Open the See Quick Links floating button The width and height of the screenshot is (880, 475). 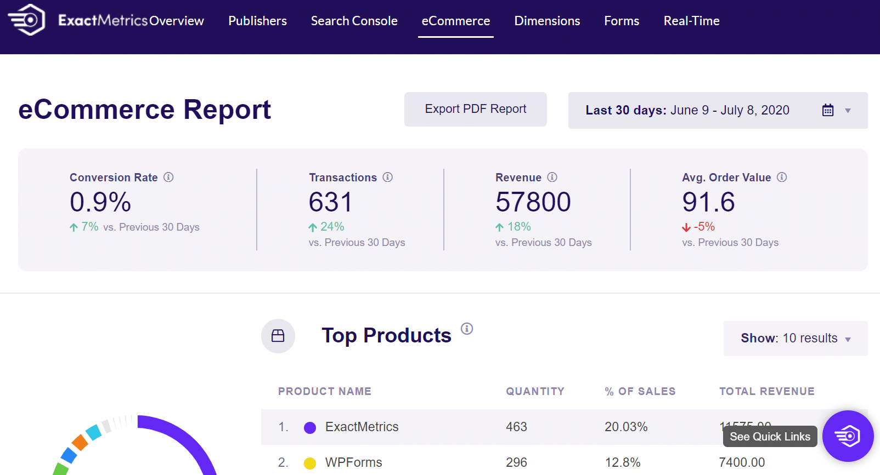(x=848, y=436)
